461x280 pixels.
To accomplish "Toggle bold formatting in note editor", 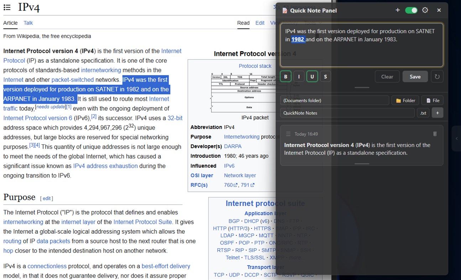I will click(x=285, y=76).
